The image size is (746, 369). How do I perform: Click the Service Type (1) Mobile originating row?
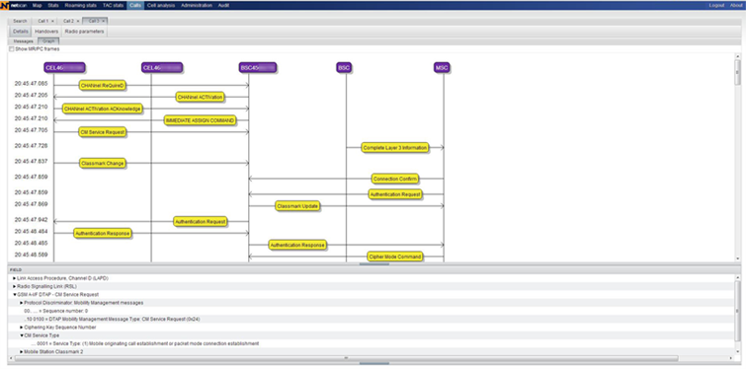point(372,343)
